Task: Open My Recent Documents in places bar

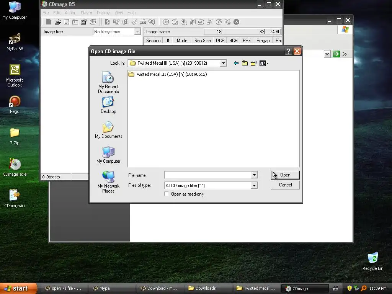Action: pyautogui.click(x=108, y=83)
